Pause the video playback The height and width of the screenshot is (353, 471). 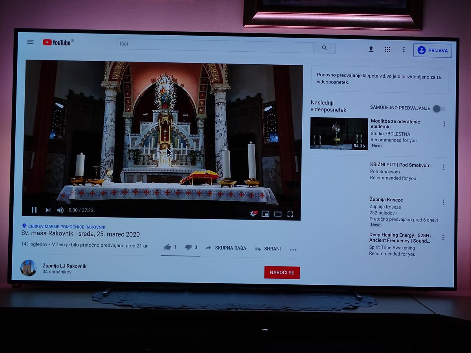pos(34,210)
